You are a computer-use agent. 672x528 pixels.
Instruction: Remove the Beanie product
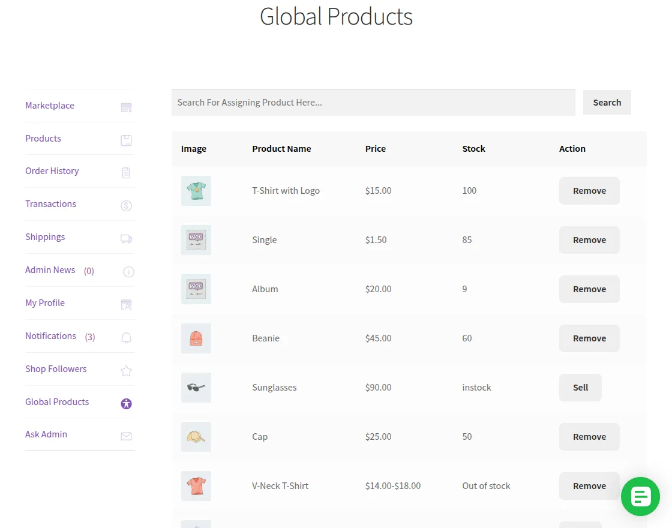tap(589, 338)
